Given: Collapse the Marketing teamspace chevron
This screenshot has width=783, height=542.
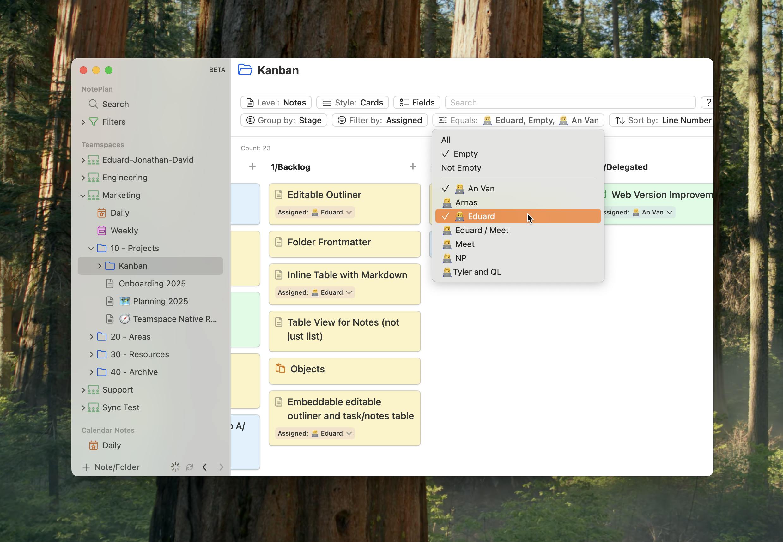Looking at the screenshot, I should tap(83, 195).
